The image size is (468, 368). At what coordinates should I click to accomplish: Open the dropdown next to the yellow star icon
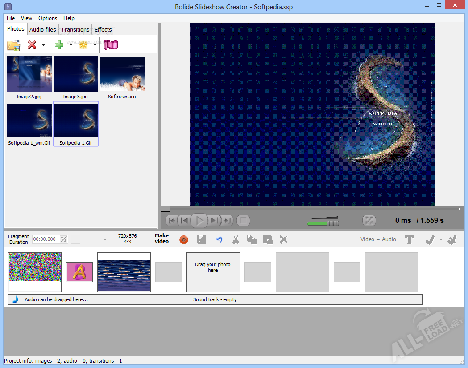[95, 45]
